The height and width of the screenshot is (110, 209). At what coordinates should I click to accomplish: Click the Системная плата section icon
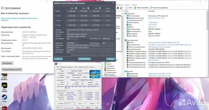tap(126, 40)
